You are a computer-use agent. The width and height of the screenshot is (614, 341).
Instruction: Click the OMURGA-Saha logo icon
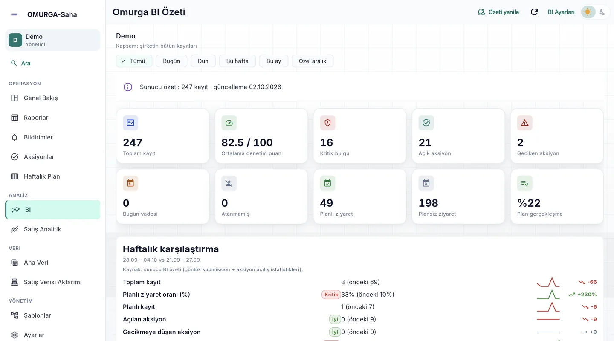(x=14, y=14)
